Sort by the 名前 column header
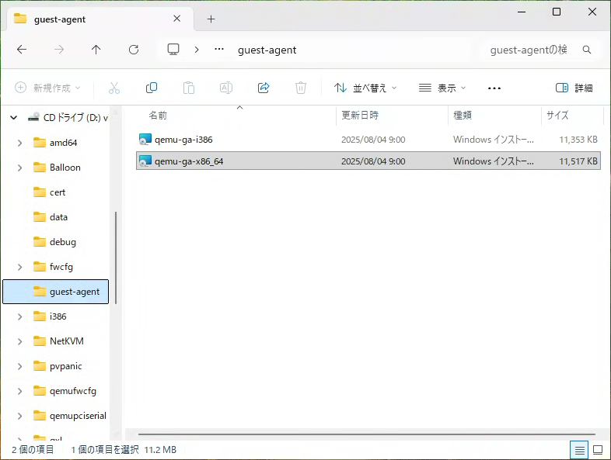 [158, 116]
